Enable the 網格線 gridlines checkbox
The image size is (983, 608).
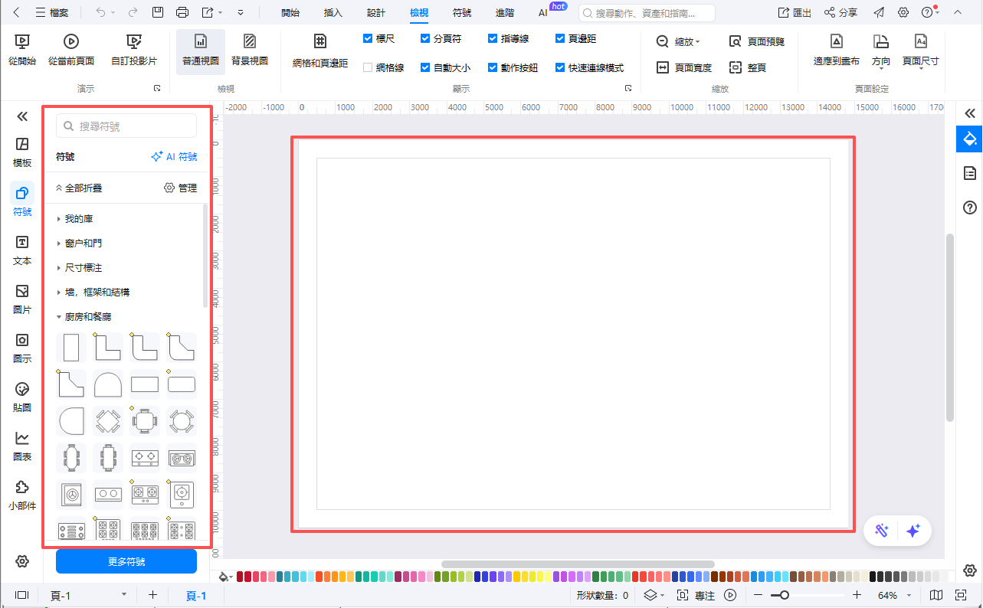coord(369,67)
